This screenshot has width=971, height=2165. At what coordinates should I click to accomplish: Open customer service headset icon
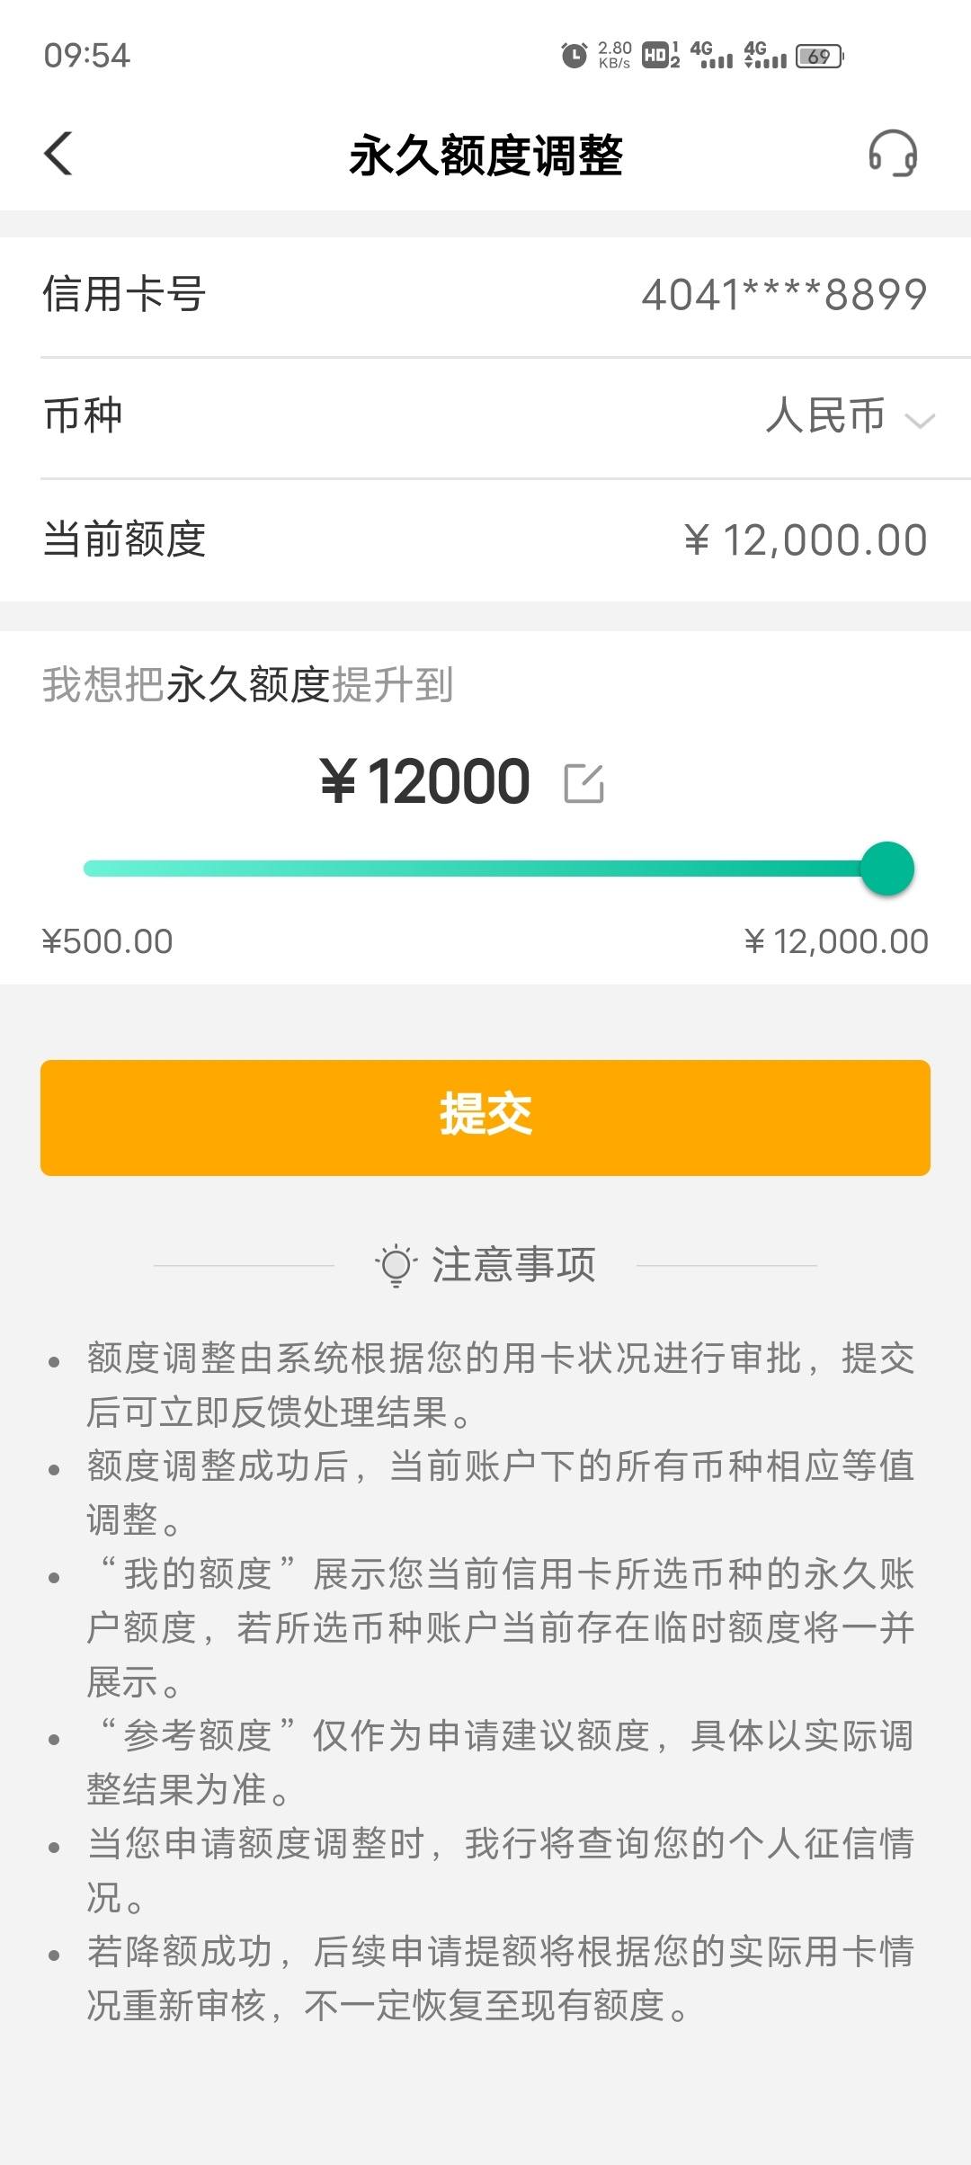pos(892,154)
